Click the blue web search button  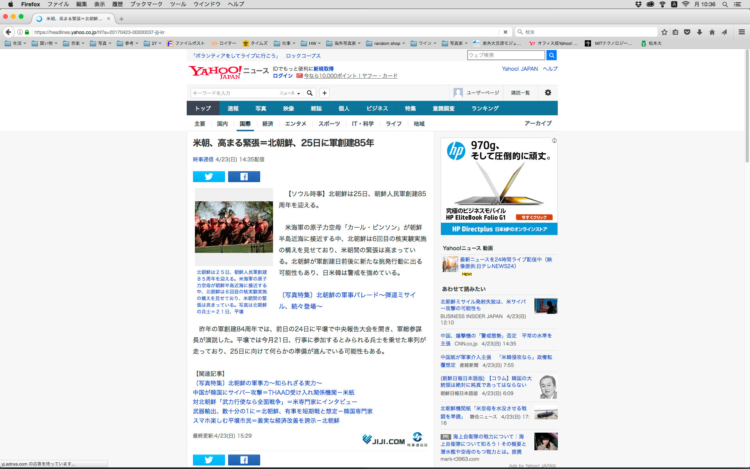pos(551,55)
